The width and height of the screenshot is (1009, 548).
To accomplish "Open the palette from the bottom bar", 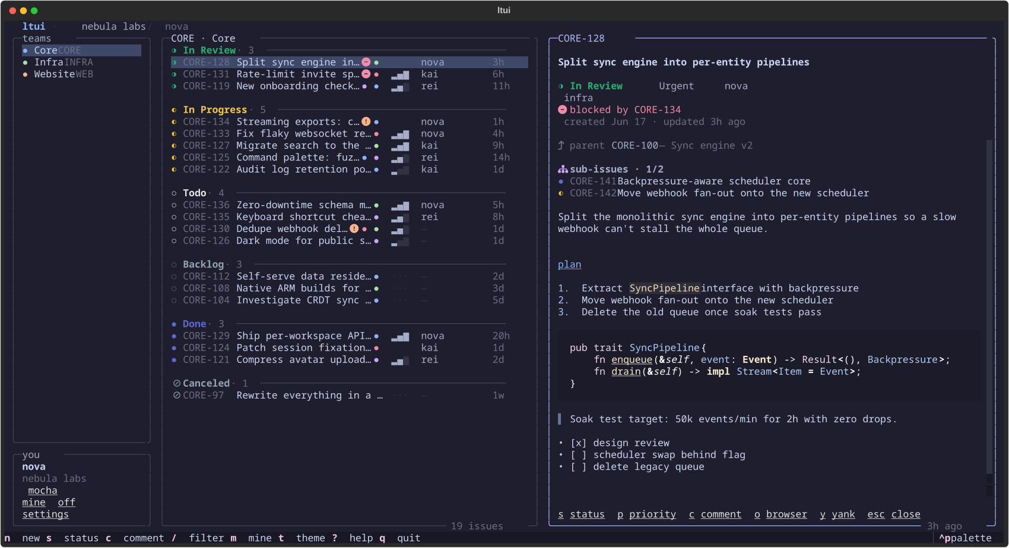I will pos(965,538).
